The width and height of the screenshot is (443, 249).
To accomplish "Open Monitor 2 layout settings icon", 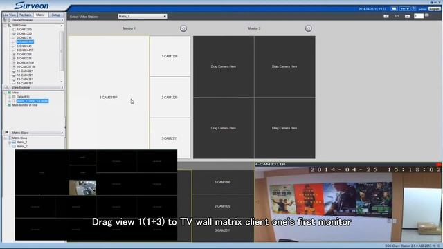I will click(308, 28).
